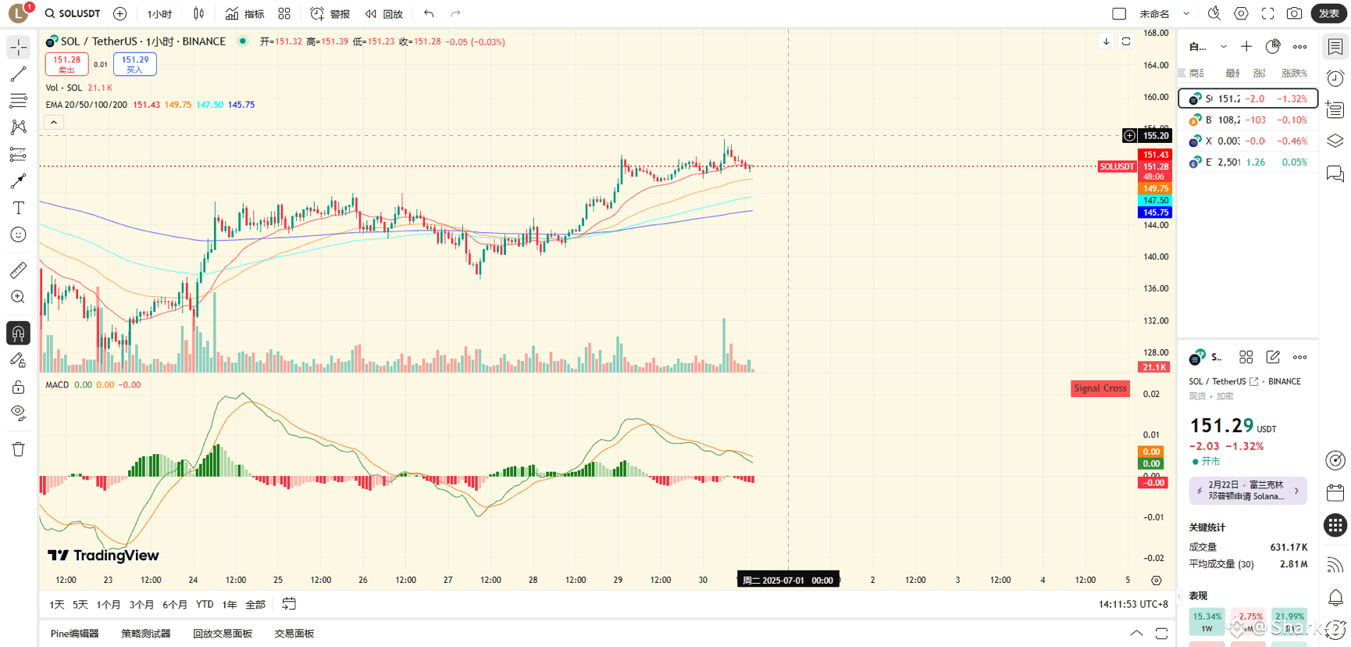Activate the zoom in tool
Screen dimensions: 1351x647
(18, 297)
